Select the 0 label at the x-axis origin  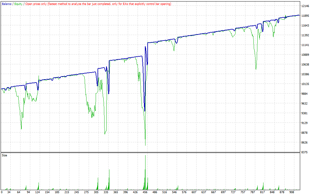(2, 193)
